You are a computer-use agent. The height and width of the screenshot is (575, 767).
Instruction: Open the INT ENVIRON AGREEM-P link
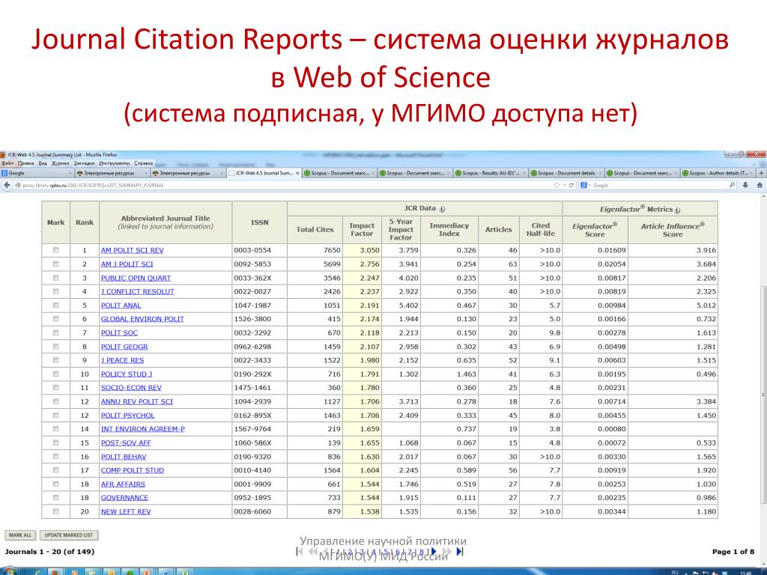click(143, 429)
